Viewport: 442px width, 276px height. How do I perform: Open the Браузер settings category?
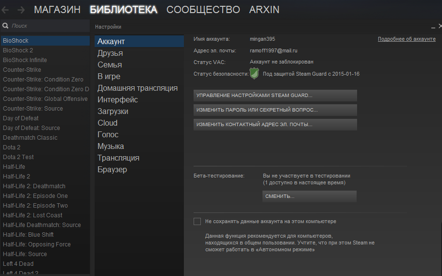point(139,169)
